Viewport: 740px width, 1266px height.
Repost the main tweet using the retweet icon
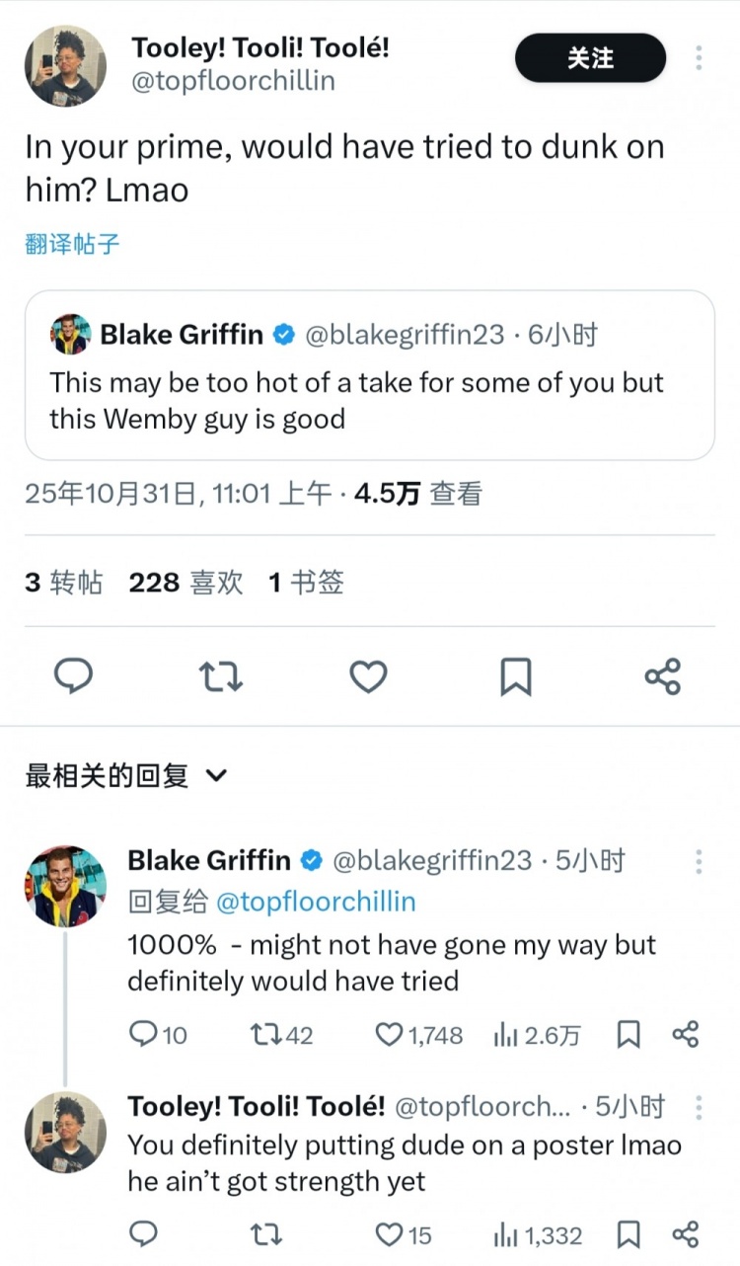click(221, 676)
